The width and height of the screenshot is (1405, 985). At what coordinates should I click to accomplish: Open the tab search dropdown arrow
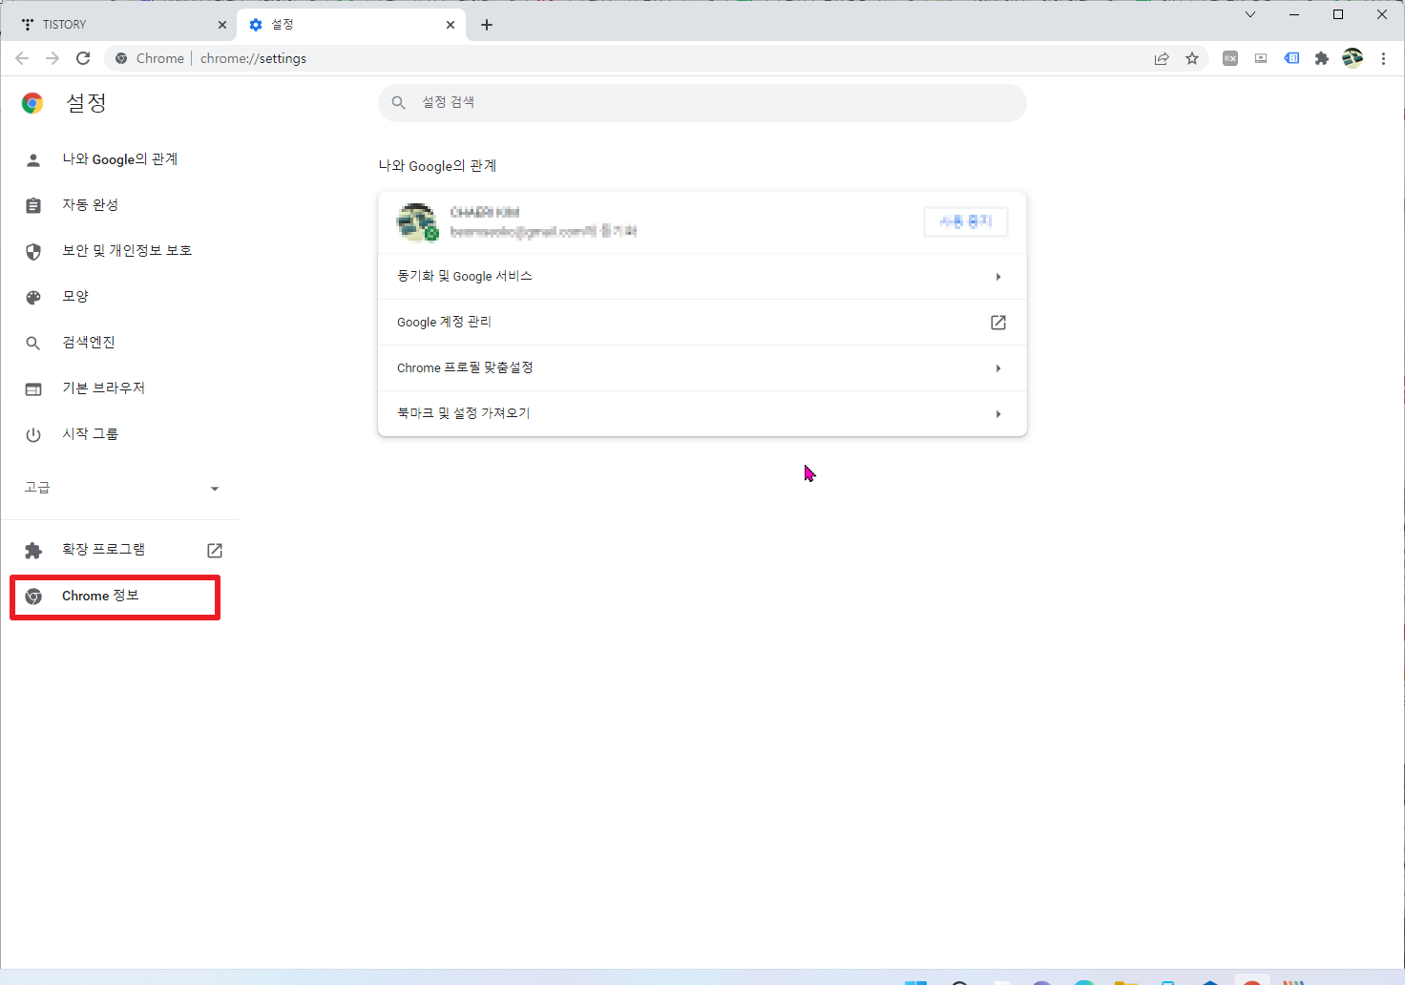tap(1250, 14)
